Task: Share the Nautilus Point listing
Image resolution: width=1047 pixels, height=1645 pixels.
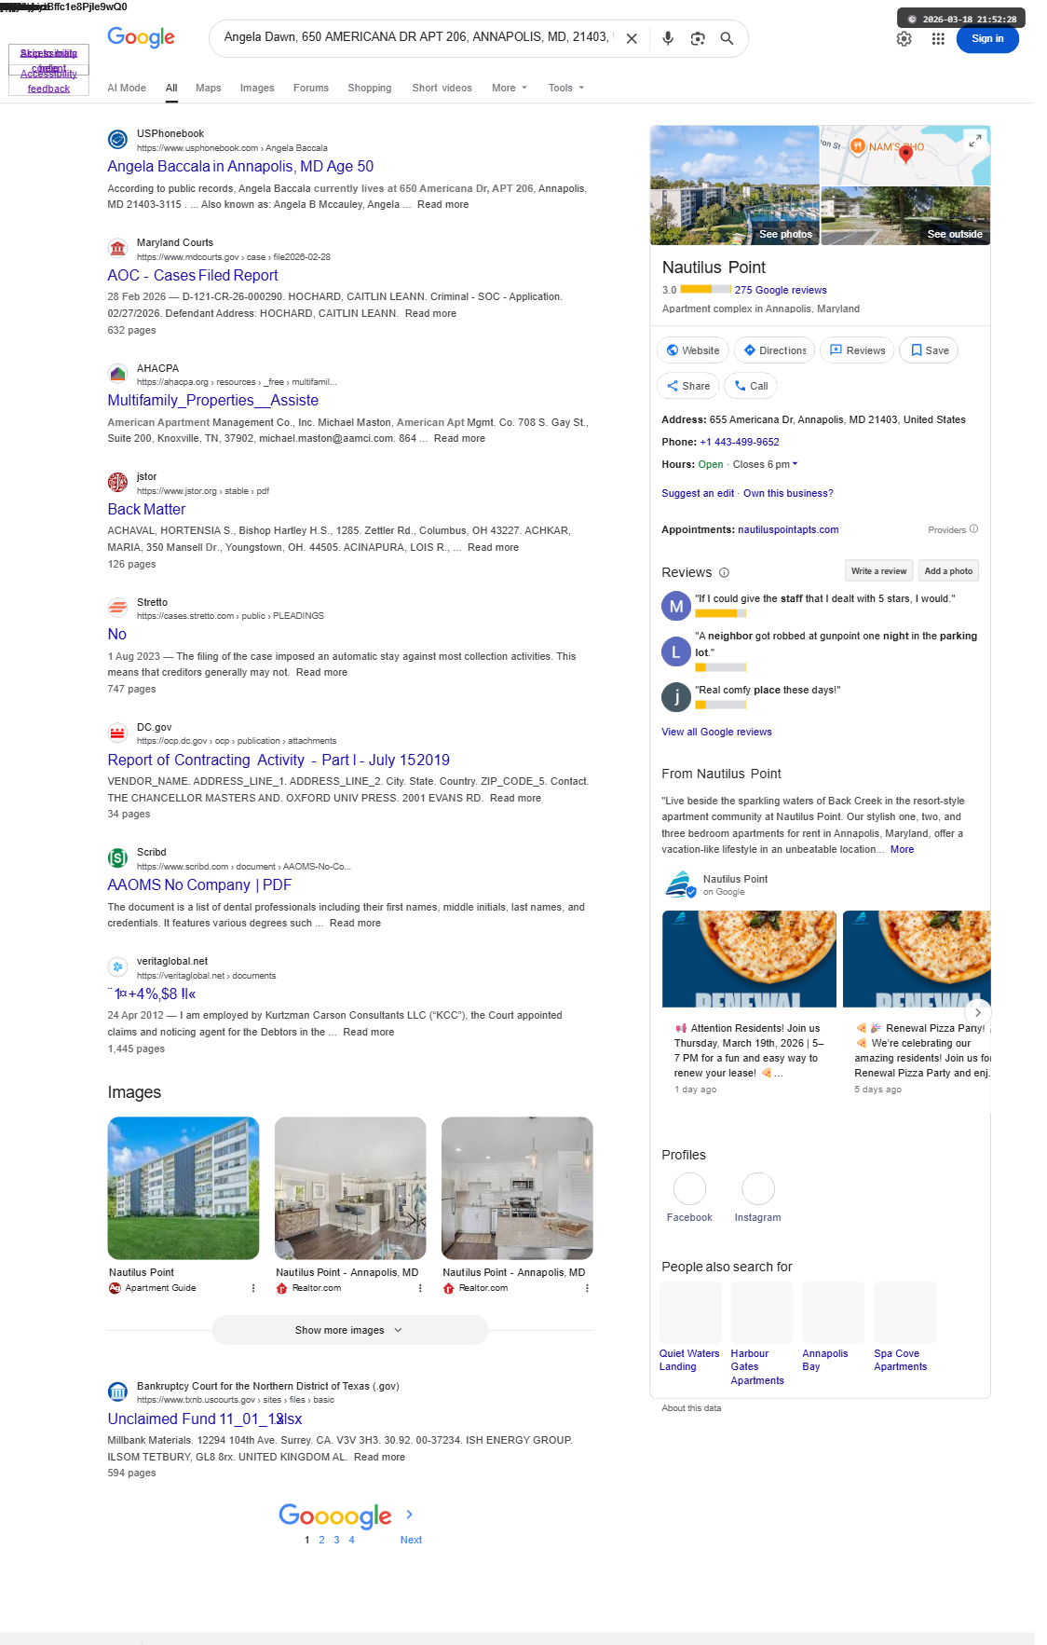Action: pos(688,386)
